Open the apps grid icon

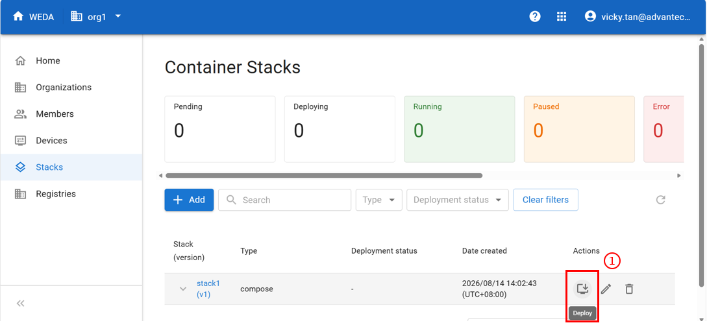click(x=562, y=17)
